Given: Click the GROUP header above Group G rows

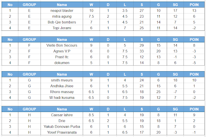Looking at the screenshot, I should [30, 74].
